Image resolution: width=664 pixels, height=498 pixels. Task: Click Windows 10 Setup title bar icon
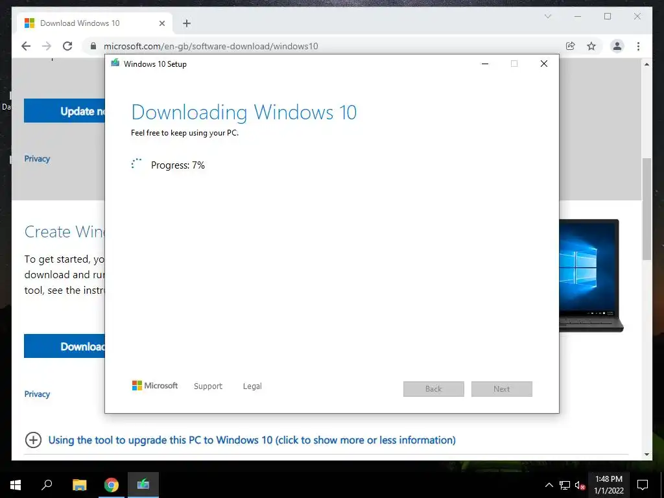[x=115, y=63]
